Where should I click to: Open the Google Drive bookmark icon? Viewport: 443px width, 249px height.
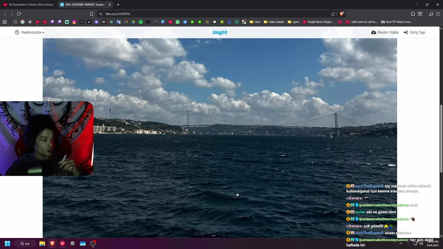point(133,22)
